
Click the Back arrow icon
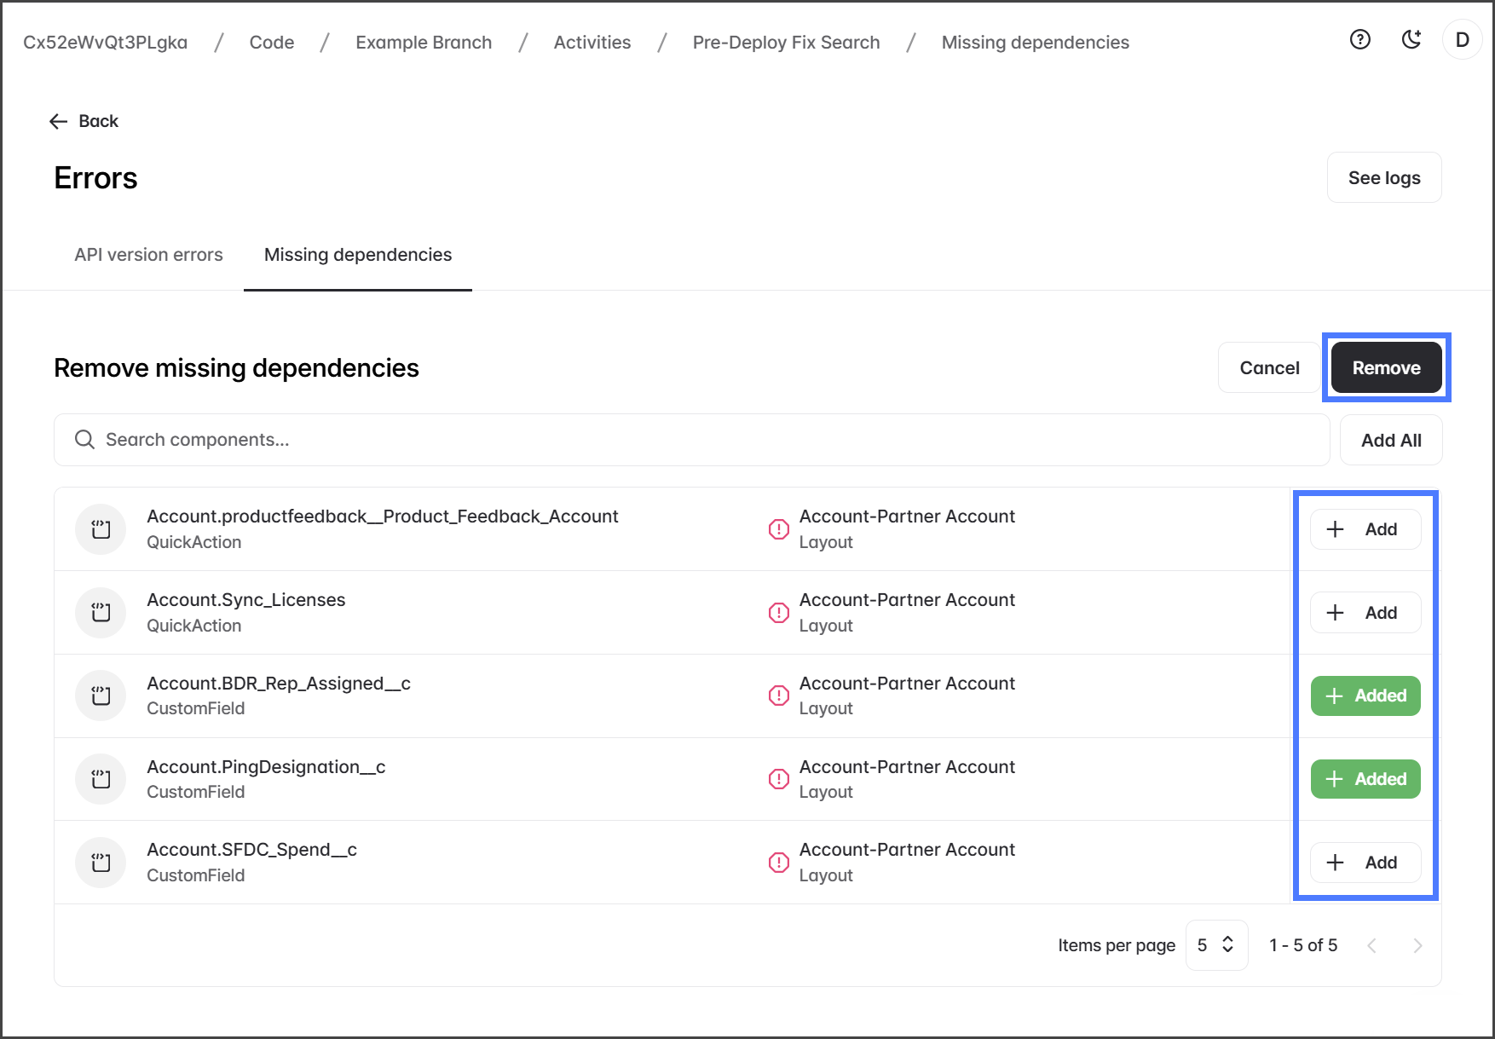[x=58, y=122]
